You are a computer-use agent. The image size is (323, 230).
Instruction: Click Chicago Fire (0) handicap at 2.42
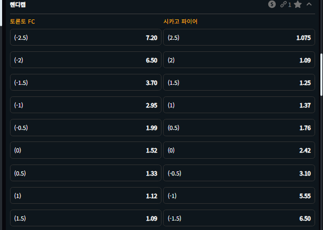tap(238, 150)
